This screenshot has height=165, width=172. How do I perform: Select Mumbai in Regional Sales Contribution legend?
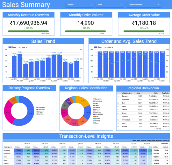pos(97,119)
